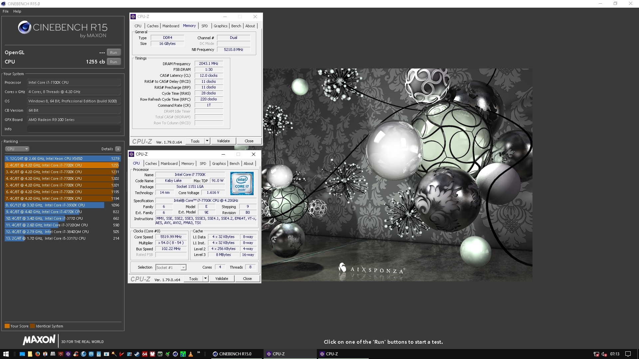The width and height of the screenshot is (639, 359).
Task: Open About tab in CPU-Z CPU window
Action: 249,164
